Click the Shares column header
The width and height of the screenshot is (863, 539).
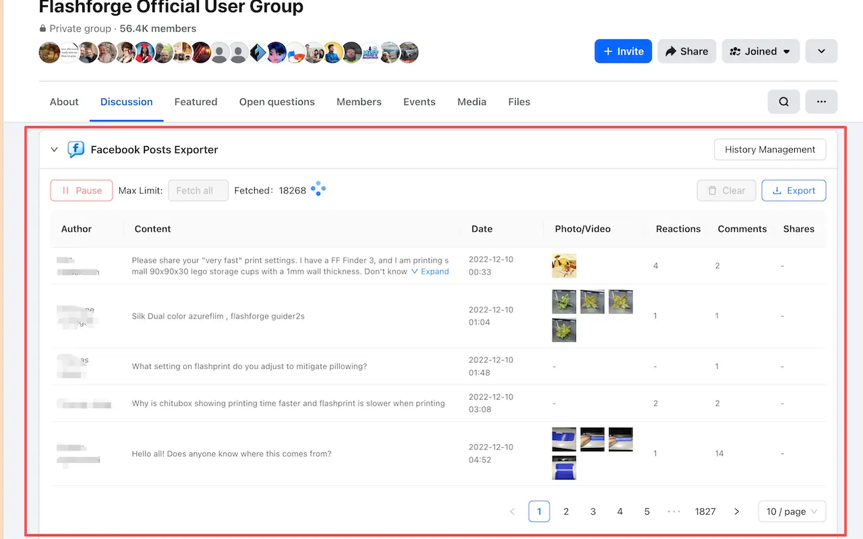pos(799,229)
